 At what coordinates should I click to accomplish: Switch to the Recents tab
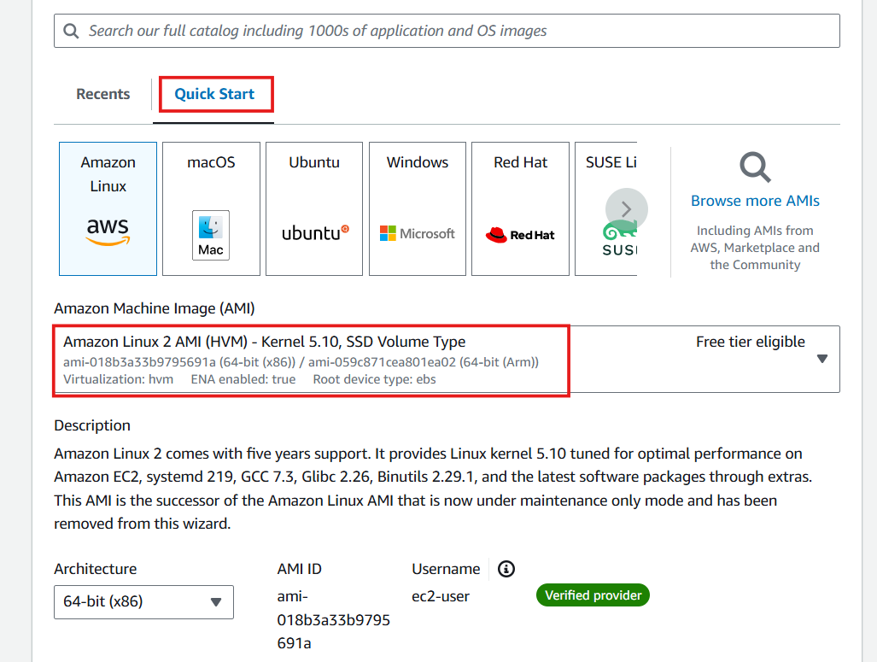point(103,94)
